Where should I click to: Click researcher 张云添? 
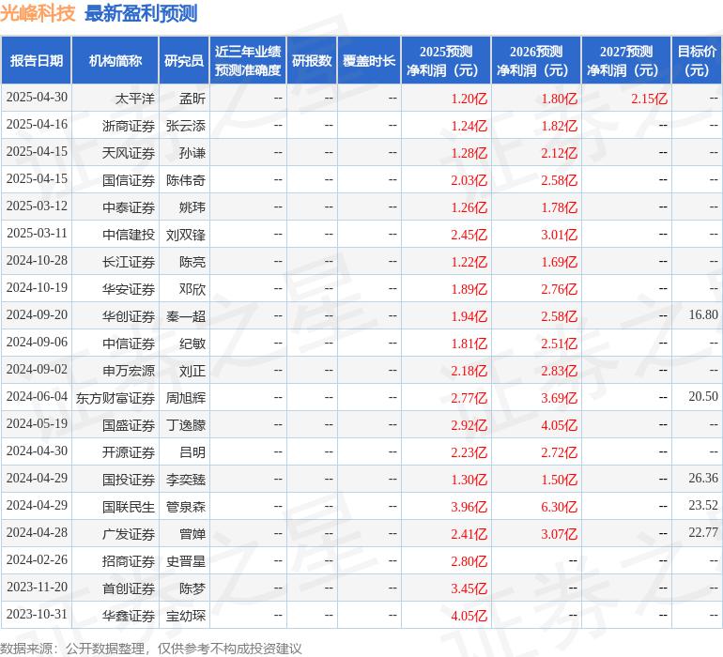(x=186, y=126)
